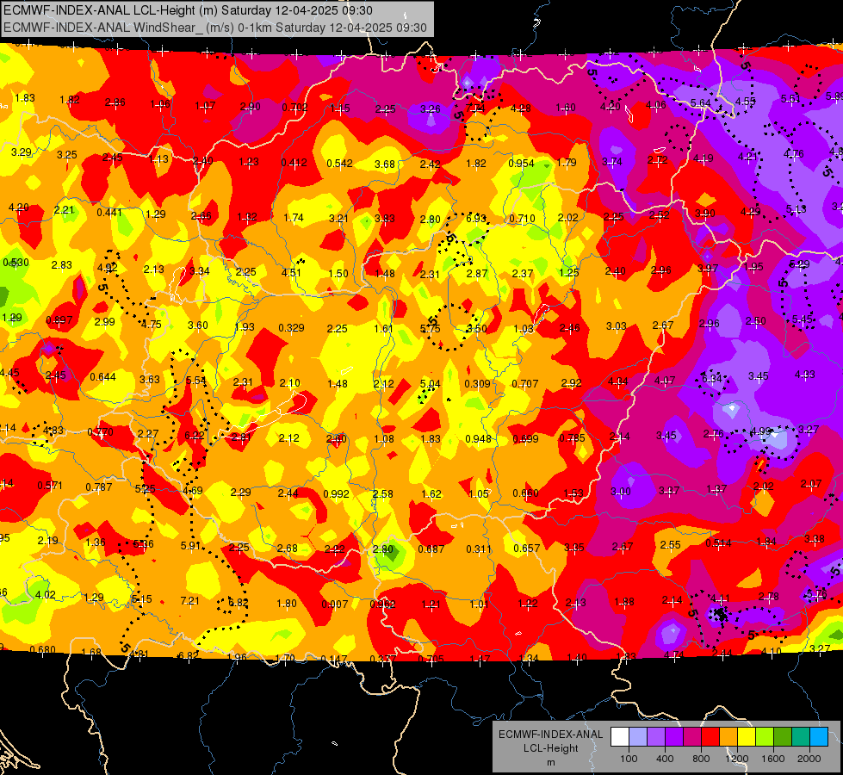
Task: Click the white legend color swatch
Action: click(x=620, y=736)
